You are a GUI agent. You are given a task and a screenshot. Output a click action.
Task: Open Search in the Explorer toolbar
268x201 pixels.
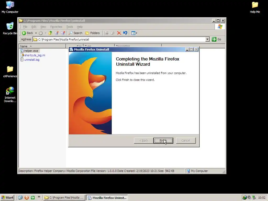click(x=75, y=33)
